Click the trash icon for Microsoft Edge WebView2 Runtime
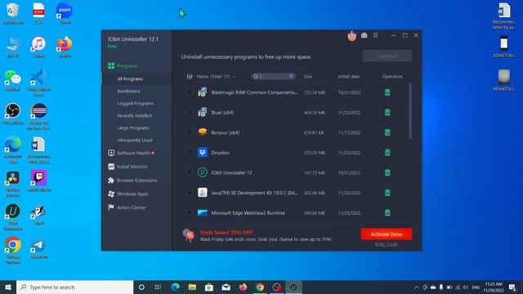The height and width of the screenshot is (294, 523). tap(387, 212)
